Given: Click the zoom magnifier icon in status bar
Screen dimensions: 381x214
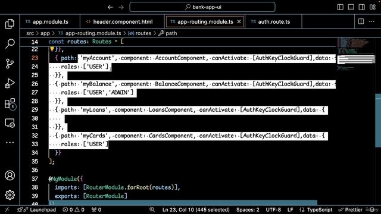Looking at the screenshot, I should click(x=152, y=210).
